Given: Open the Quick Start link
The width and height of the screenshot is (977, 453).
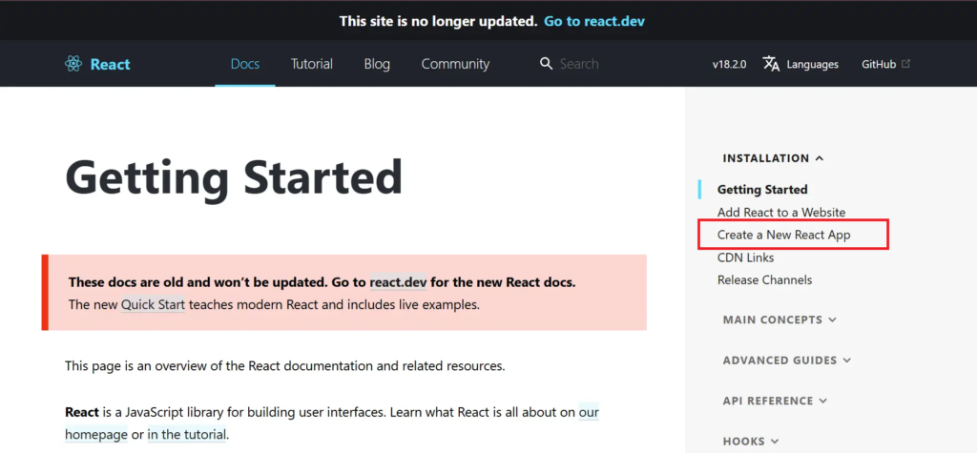Looking at the screenshot, I should click(x=153, y=305).
